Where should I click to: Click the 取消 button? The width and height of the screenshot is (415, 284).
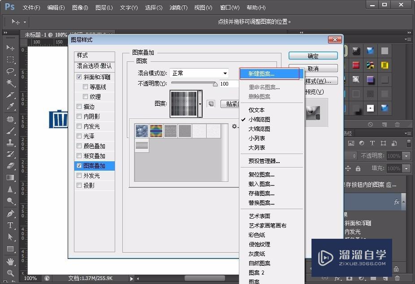point(313,69)
